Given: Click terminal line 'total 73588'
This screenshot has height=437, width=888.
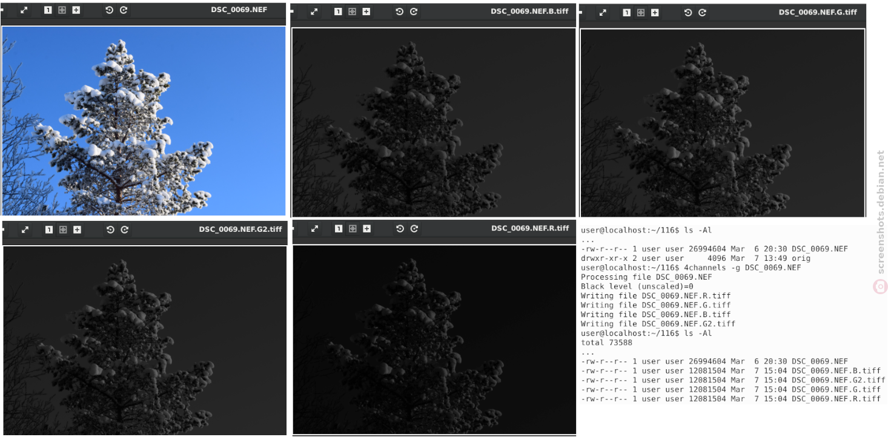Looking at the screenshot, I should point(606,343).
